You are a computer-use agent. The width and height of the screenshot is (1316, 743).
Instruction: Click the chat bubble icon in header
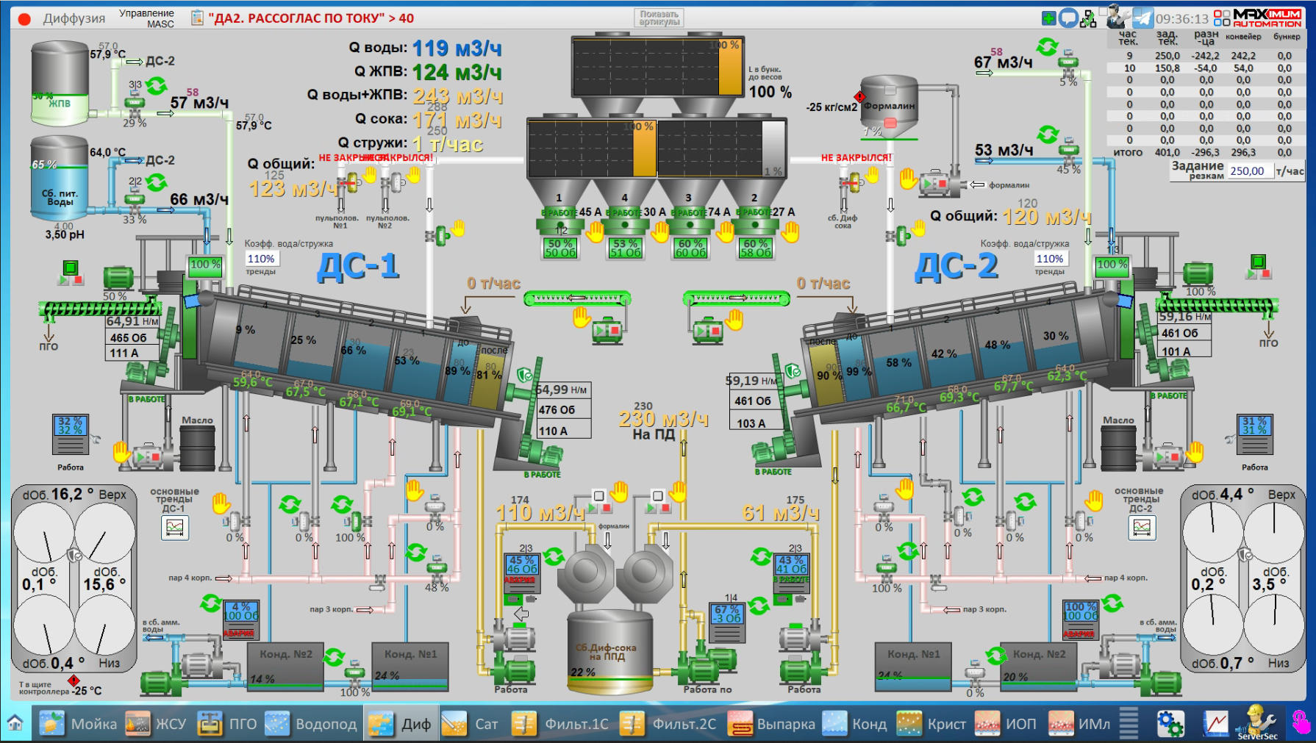[x=1068, y=18]
